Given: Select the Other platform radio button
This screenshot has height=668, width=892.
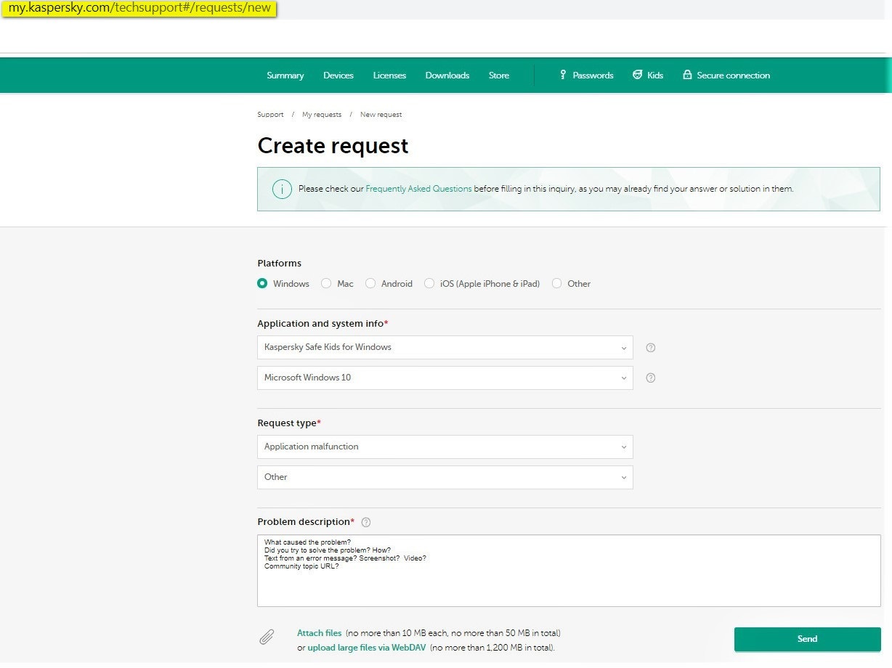Looking at the screenshot, I should pyautogui.click(x=557, y=284).
